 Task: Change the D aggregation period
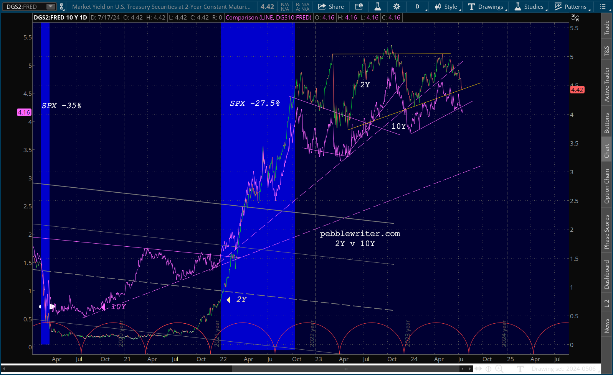tap(417, 7)
